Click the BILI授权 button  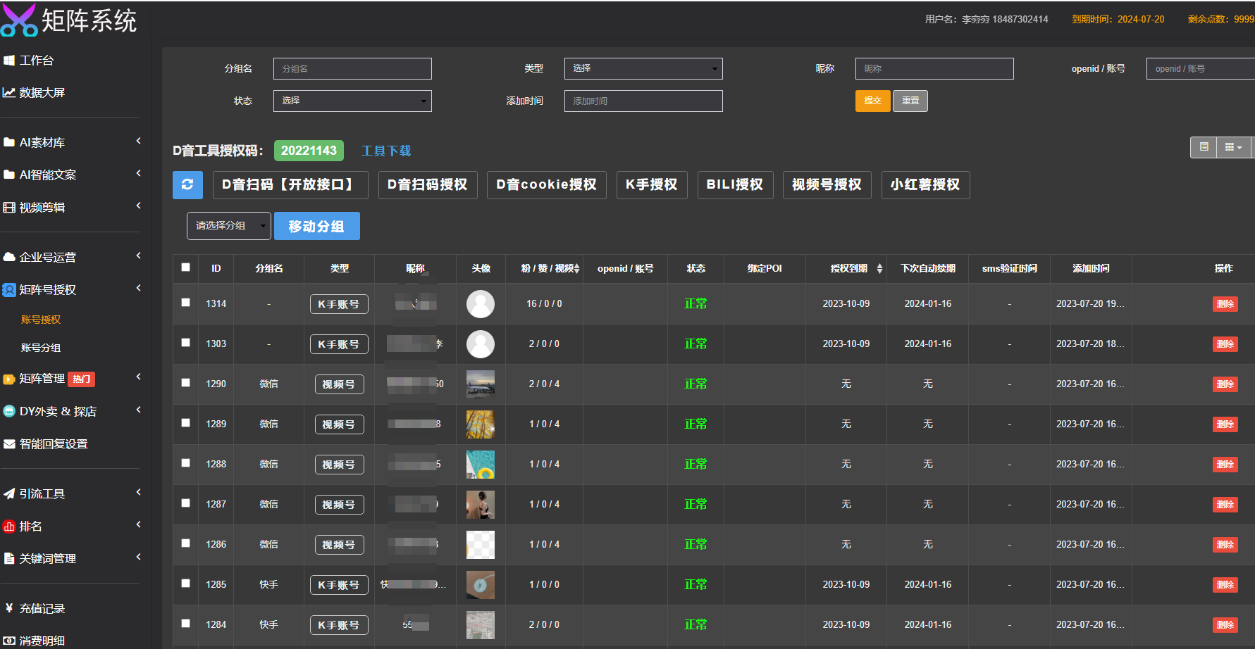(x=735, y=184)
